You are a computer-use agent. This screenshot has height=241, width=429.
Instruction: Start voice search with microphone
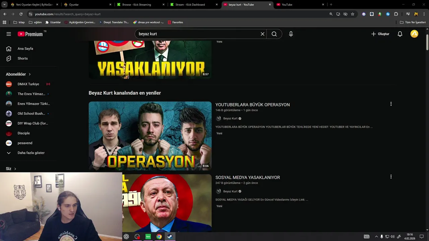291,34
